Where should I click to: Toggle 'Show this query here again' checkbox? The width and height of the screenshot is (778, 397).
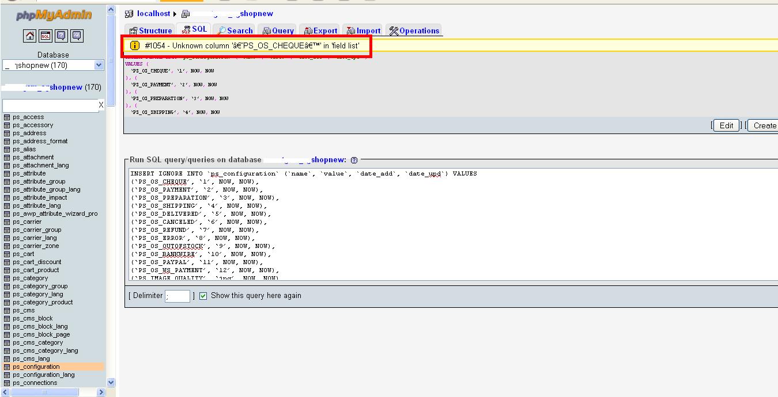click(x=203, y=296)
